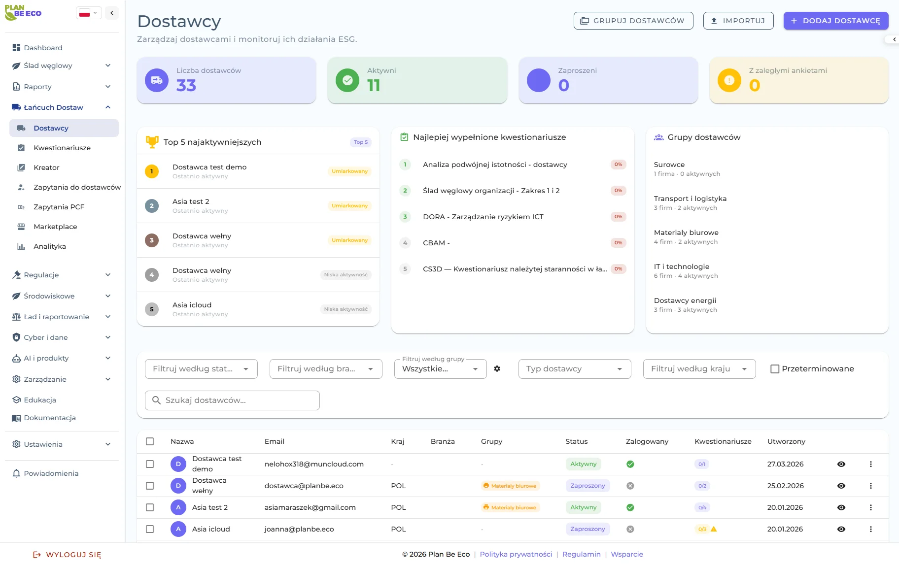Open the Kreator tool icon
This screenshot has width=899, height=565.
tap(21, 167)
